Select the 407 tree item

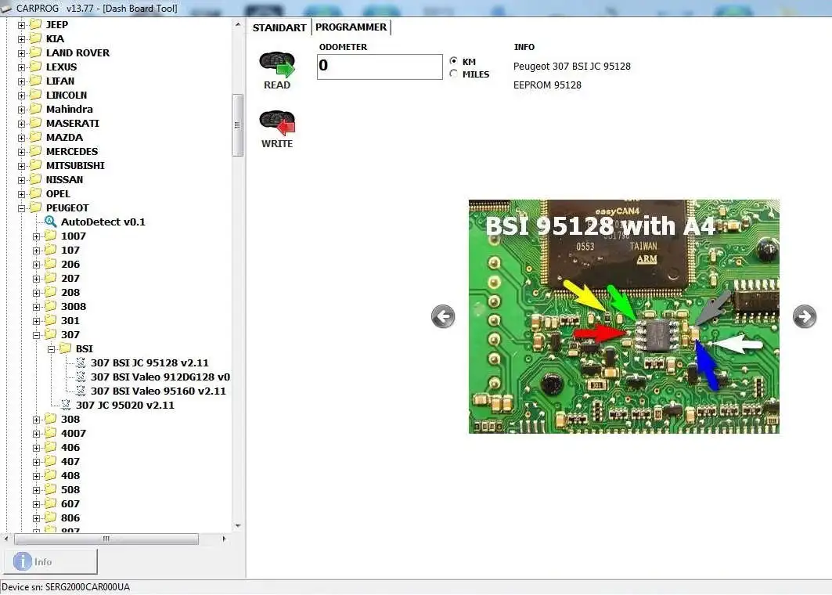tap(70, 461)
